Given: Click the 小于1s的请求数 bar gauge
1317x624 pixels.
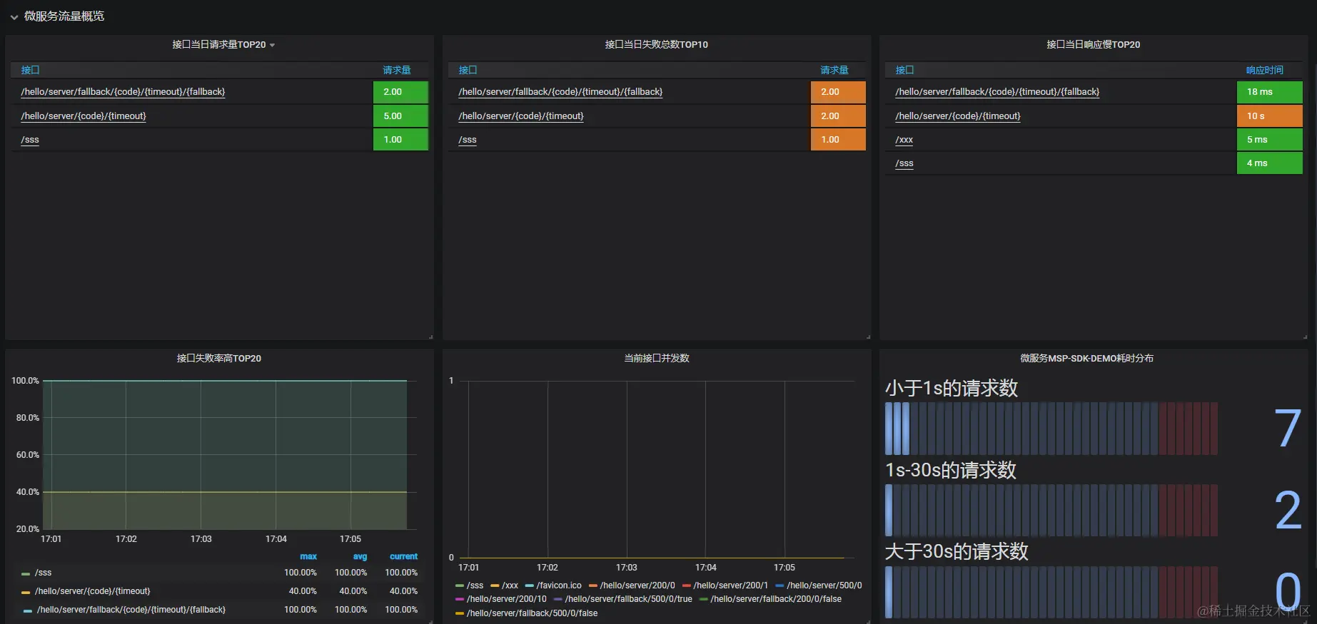Looking at the screenshot, I should [1051, 429].
